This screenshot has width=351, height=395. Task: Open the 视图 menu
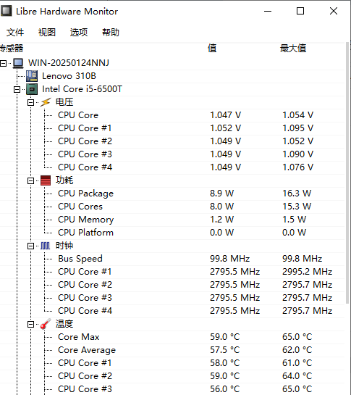(x=47, y=32)
